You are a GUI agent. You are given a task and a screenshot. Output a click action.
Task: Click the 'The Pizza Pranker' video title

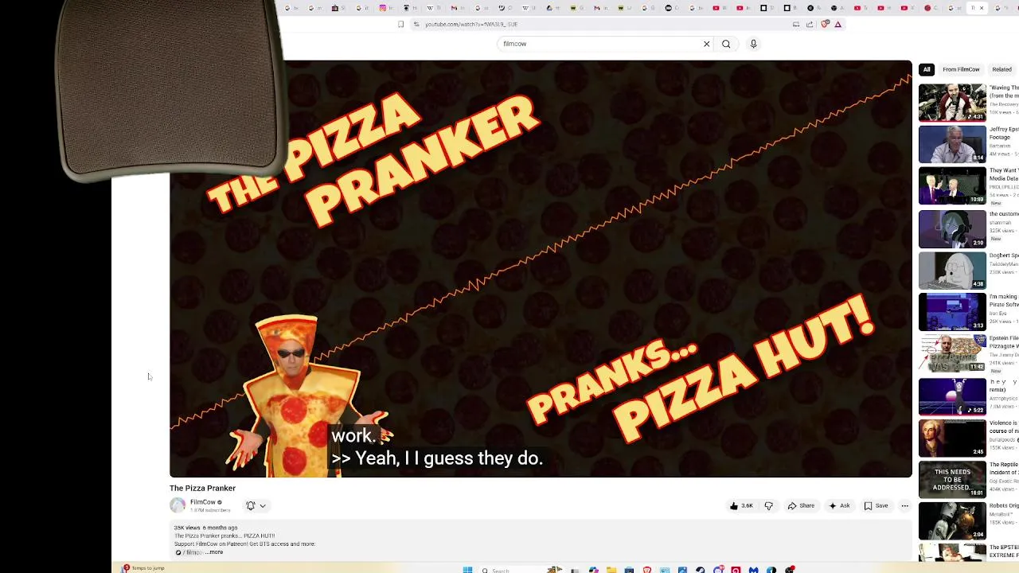click(x=202, y=489)
